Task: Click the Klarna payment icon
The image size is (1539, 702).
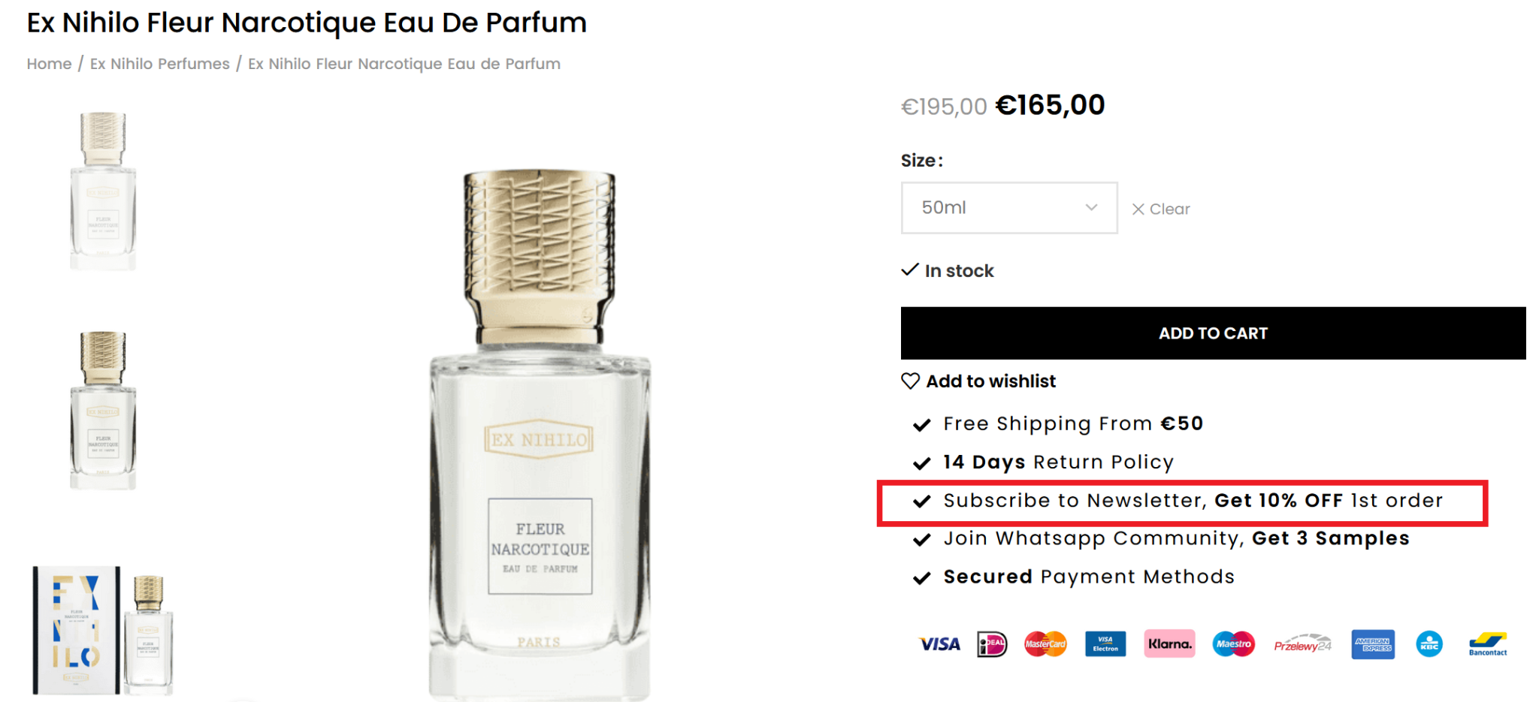Action: pyautogui.click(x=1169, y=644)
